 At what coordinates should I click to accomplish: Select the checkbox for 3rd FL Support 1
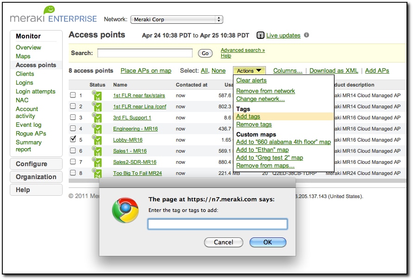coord(73,117)
